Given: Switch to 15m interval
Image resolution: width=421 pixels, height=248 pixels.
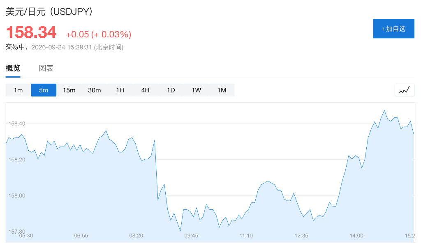Looking at the screenshot, I should [x=69, y=90].
